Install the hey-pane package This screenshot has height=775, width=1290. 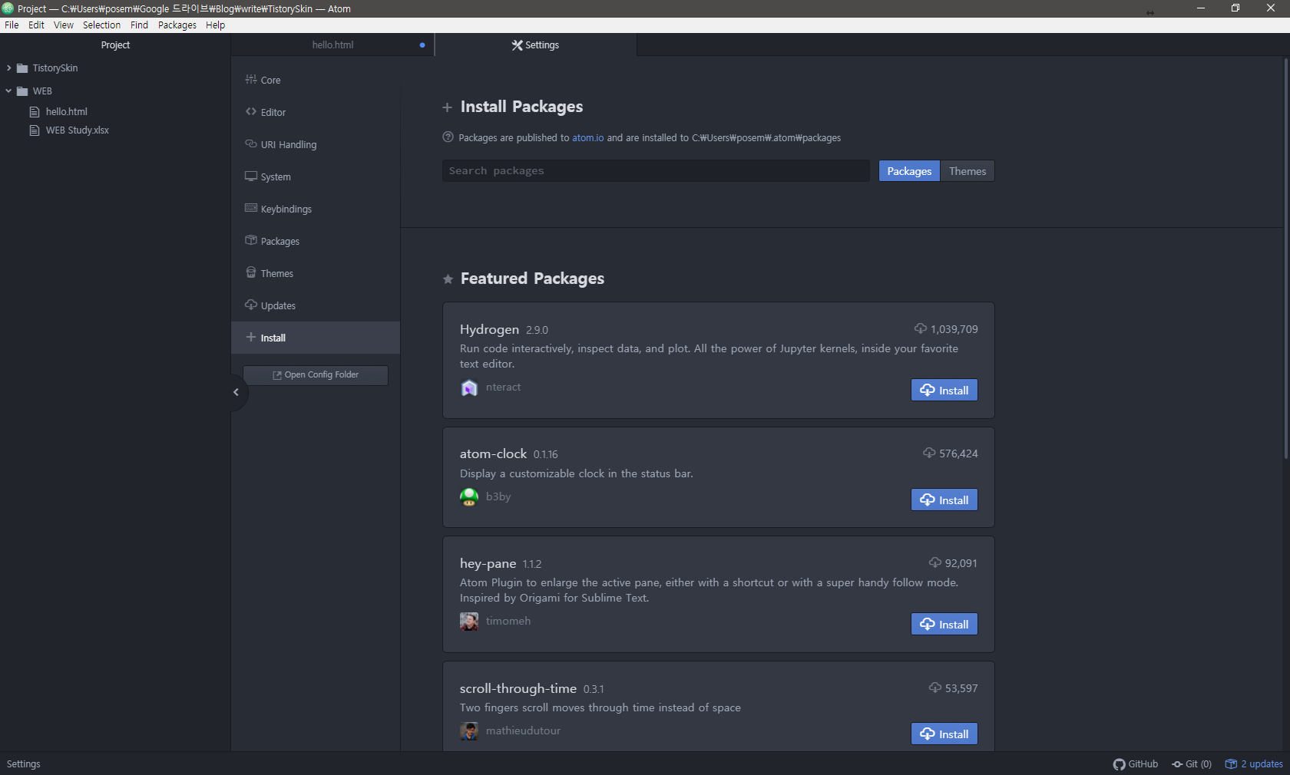(x=944, y=625)
